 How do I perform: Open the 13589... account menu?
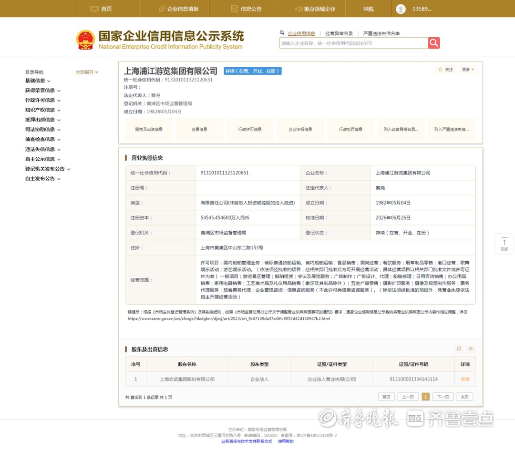pos(422,9)
